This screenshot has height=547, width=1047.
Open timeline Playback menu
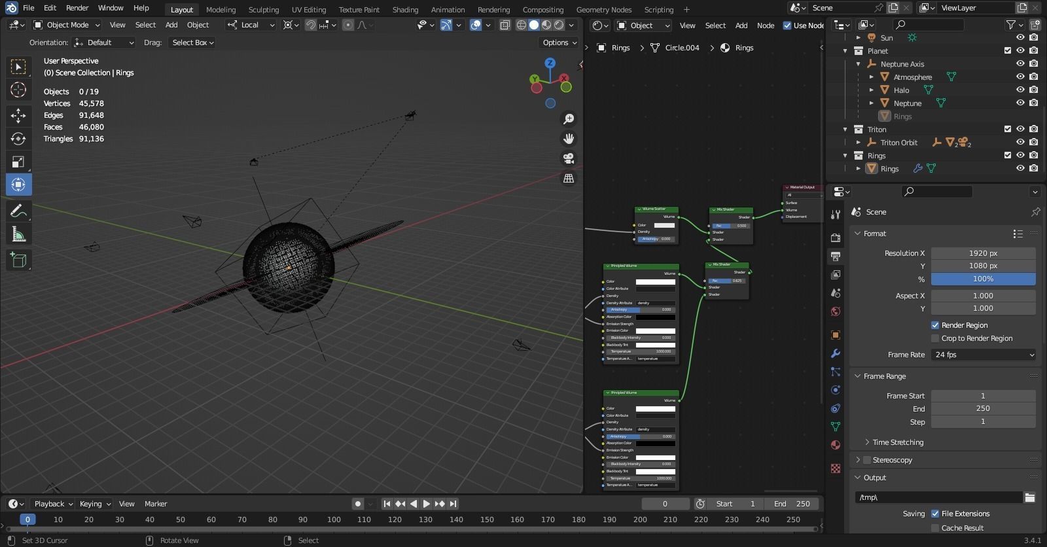click(54, 504)
